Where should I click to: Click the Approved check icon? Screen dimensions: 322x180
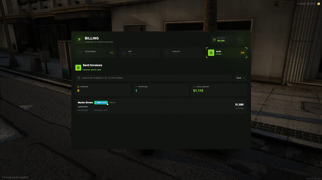click(136, 87)
